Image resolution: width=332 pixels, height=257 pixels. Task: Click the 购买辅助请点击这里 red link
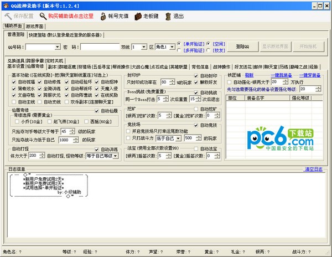click(x=71, y=16)
